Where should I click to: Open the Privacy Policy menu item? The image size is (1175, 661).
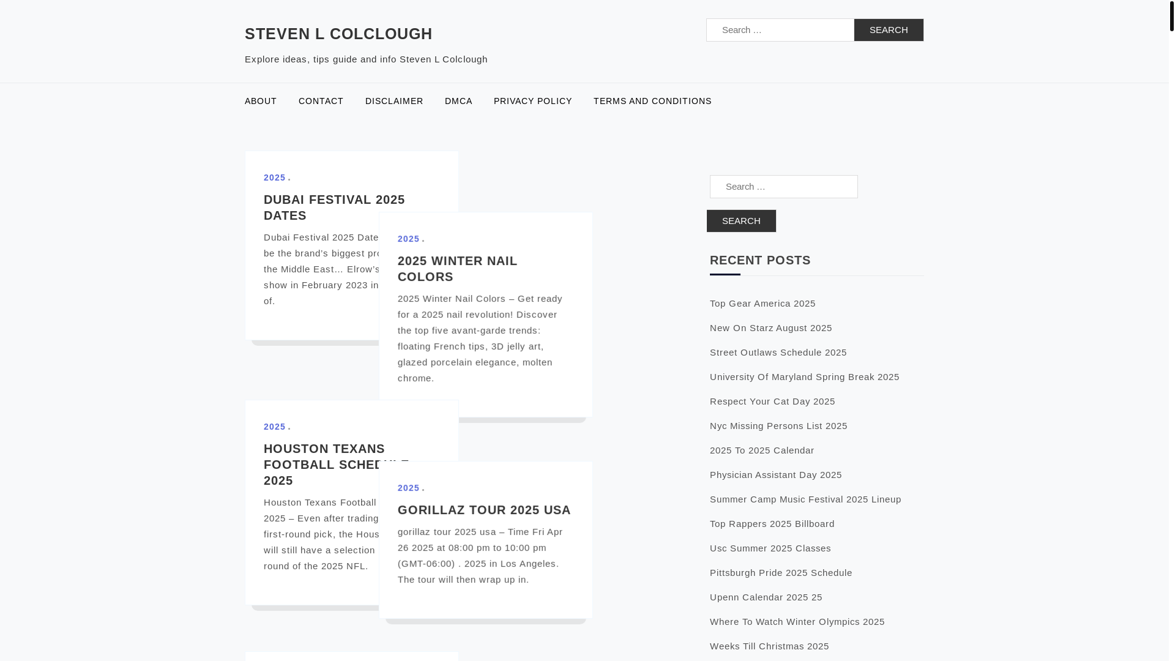(532, 101)
